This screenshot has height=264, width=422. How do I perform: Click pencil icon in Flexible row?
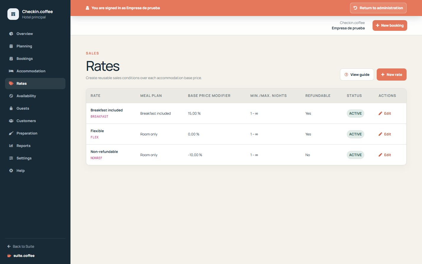380,134
